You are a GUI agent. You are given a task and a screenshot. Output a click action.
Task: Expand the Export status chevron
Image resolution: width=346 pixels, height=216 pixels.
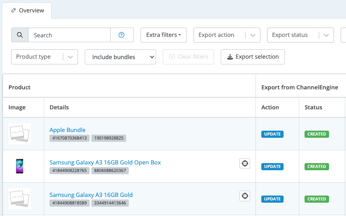click(x=326, y=35)
